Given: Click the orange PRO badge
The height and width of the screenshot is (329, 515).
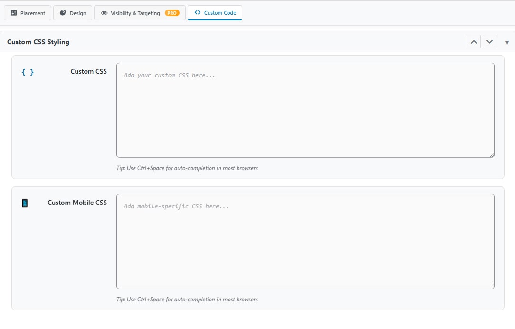Looking at the screenshot, I should tap(172, 13).
